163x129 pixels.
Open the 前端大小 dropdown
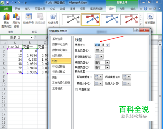[98, 83]
